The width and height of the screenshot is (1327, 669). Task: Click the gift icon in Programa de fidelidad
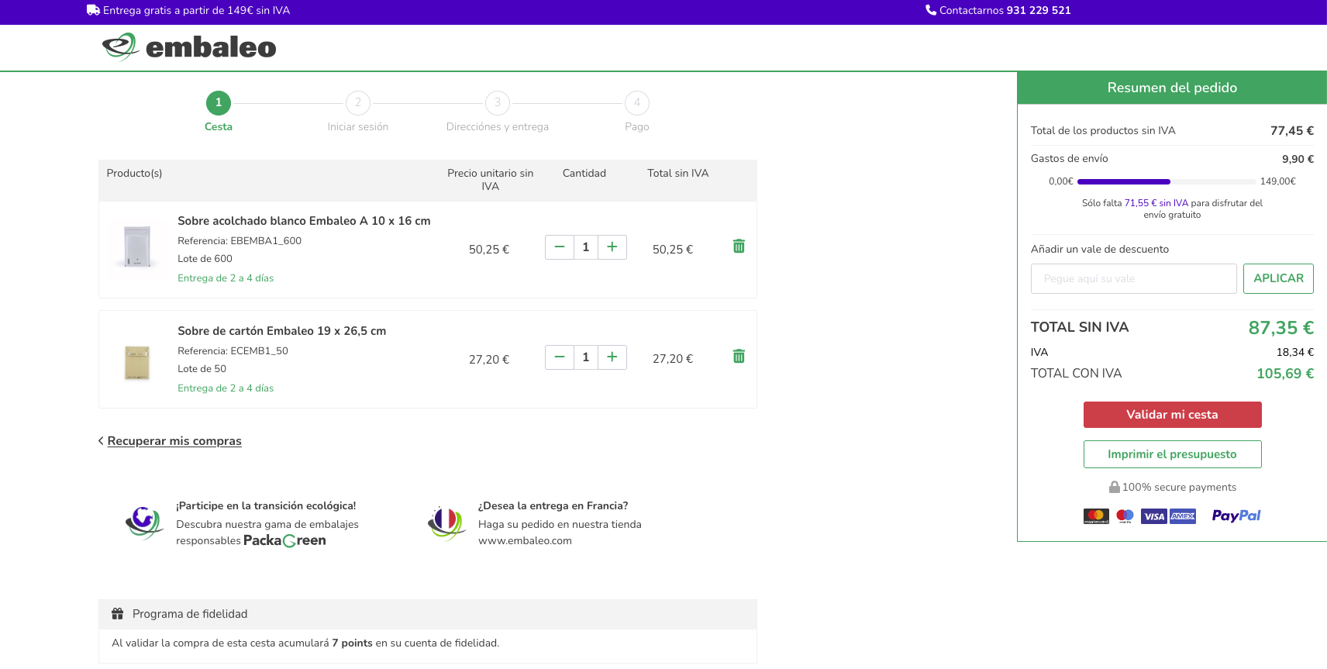tap(117, 613)
